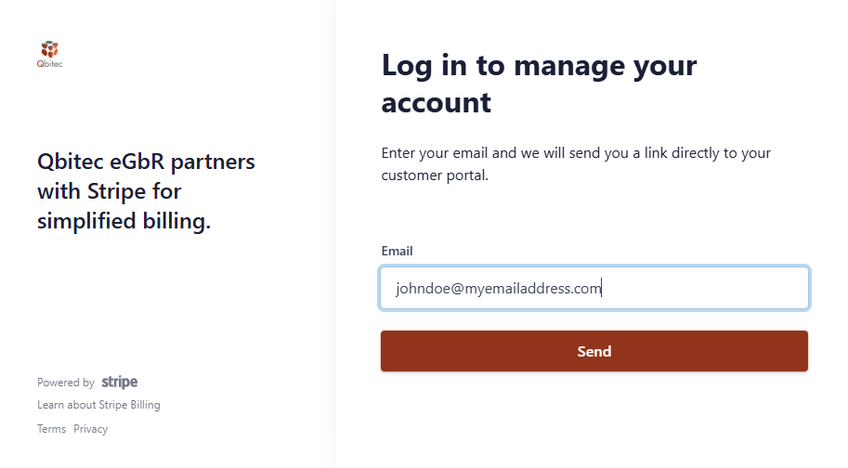Click the "Qbitec eGbR partners" tagline line

146,162
